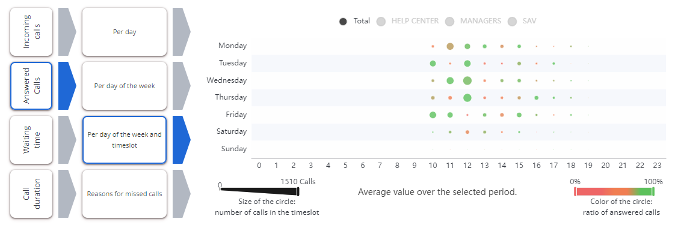Viewport: 678px width, 225px height.
Task: Click the blue arrow beside Answered Calls
Action: coord(67,85)
